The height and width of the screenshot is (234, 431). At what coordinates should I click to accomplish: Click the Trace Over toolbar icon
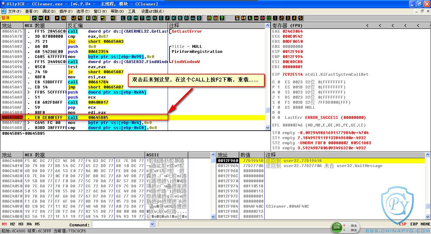coord(94,18)
